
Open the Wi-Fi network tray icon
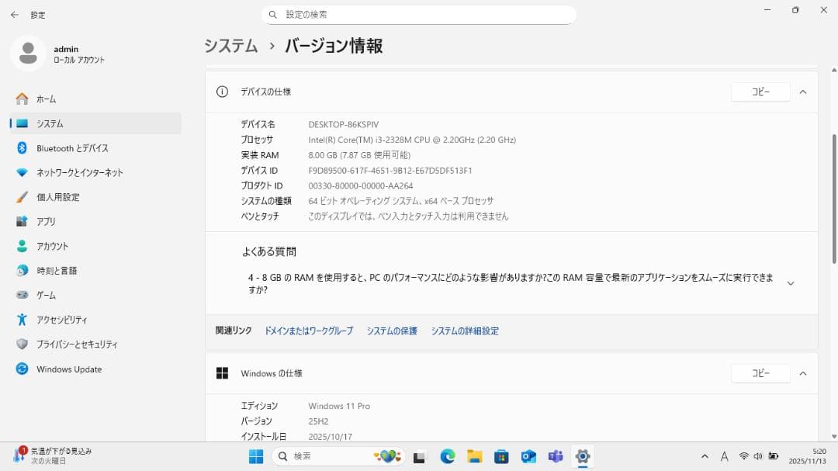point(743,456)
